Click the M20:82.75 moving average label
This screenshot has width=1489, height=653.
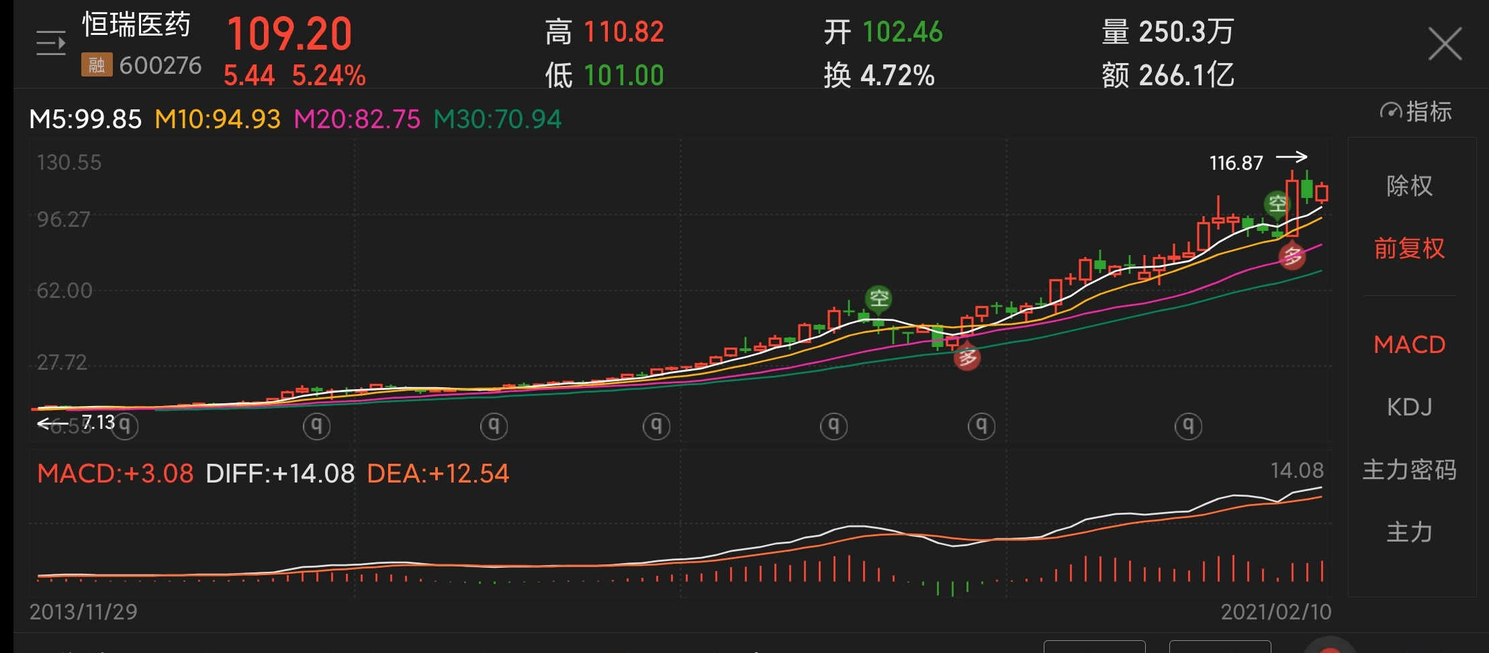coord(357,119)
